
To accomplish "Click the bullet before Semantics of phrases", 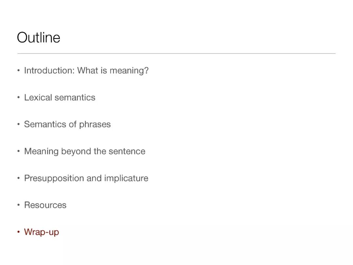I will (19, 125).
